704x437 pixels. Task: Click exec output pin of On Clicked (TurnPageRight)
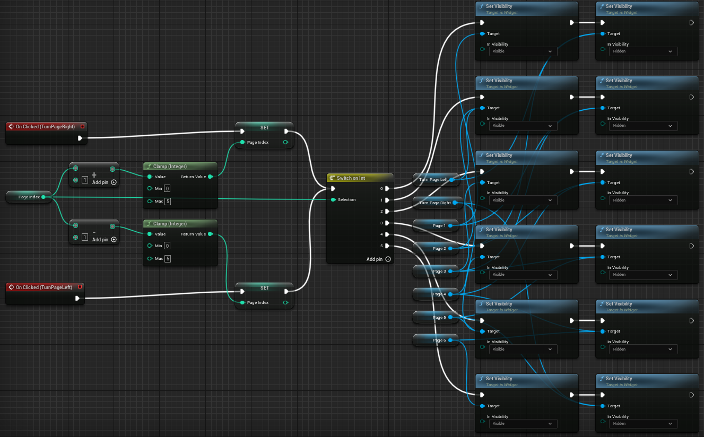(x=80, y=138)
